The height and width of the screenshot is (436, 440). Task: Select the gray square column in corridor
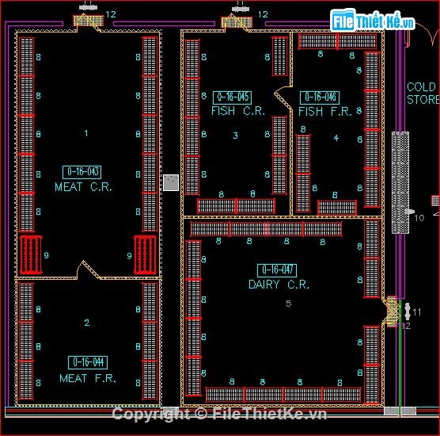(x=171, y=182)
